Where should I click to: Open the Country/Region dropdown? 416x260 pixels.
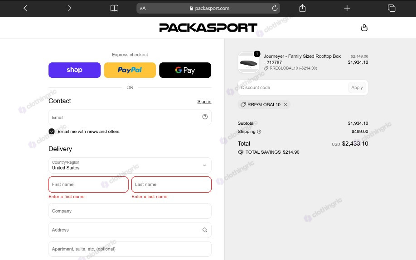click(130, 165)
